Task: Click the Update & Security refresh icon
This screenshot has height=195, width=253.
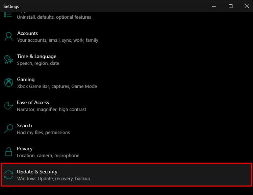Action: pyautogui.click(x=8, y=175)
